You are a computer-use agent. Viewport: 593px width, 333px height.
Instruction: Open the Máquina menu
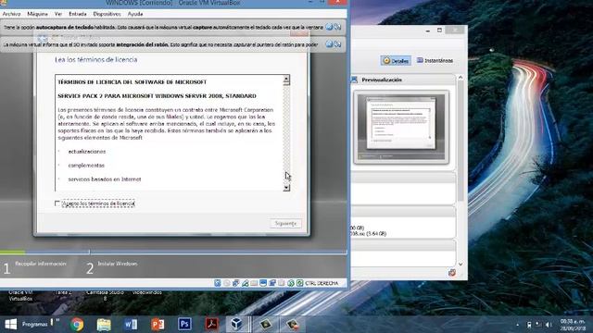point(37,14)
